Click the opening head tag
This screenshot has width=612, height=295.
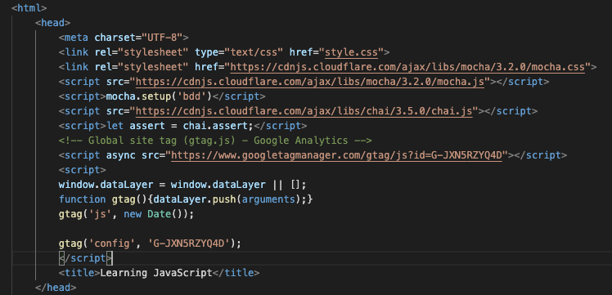coord(52,23)
